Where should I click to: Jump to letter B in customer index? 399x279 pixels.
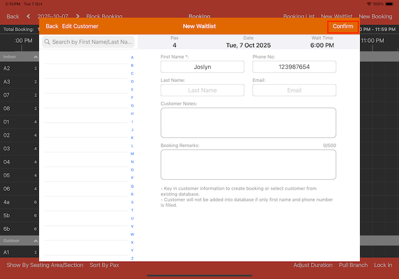(x=132, y=65)
